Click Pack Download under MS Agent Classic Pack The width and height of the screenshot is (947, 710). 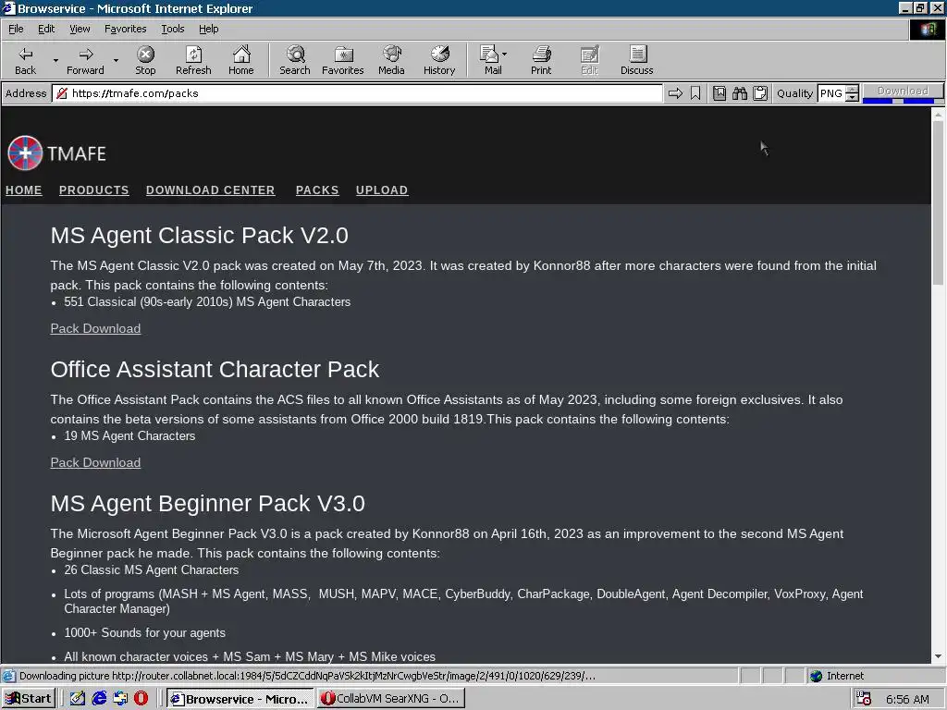tap(95, 328)
